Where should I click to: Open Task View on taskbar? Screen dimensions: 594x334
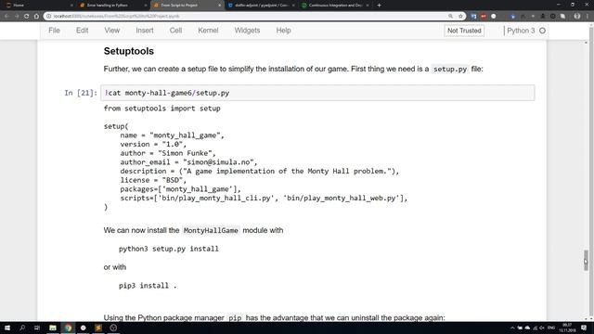tap(37, 328)
